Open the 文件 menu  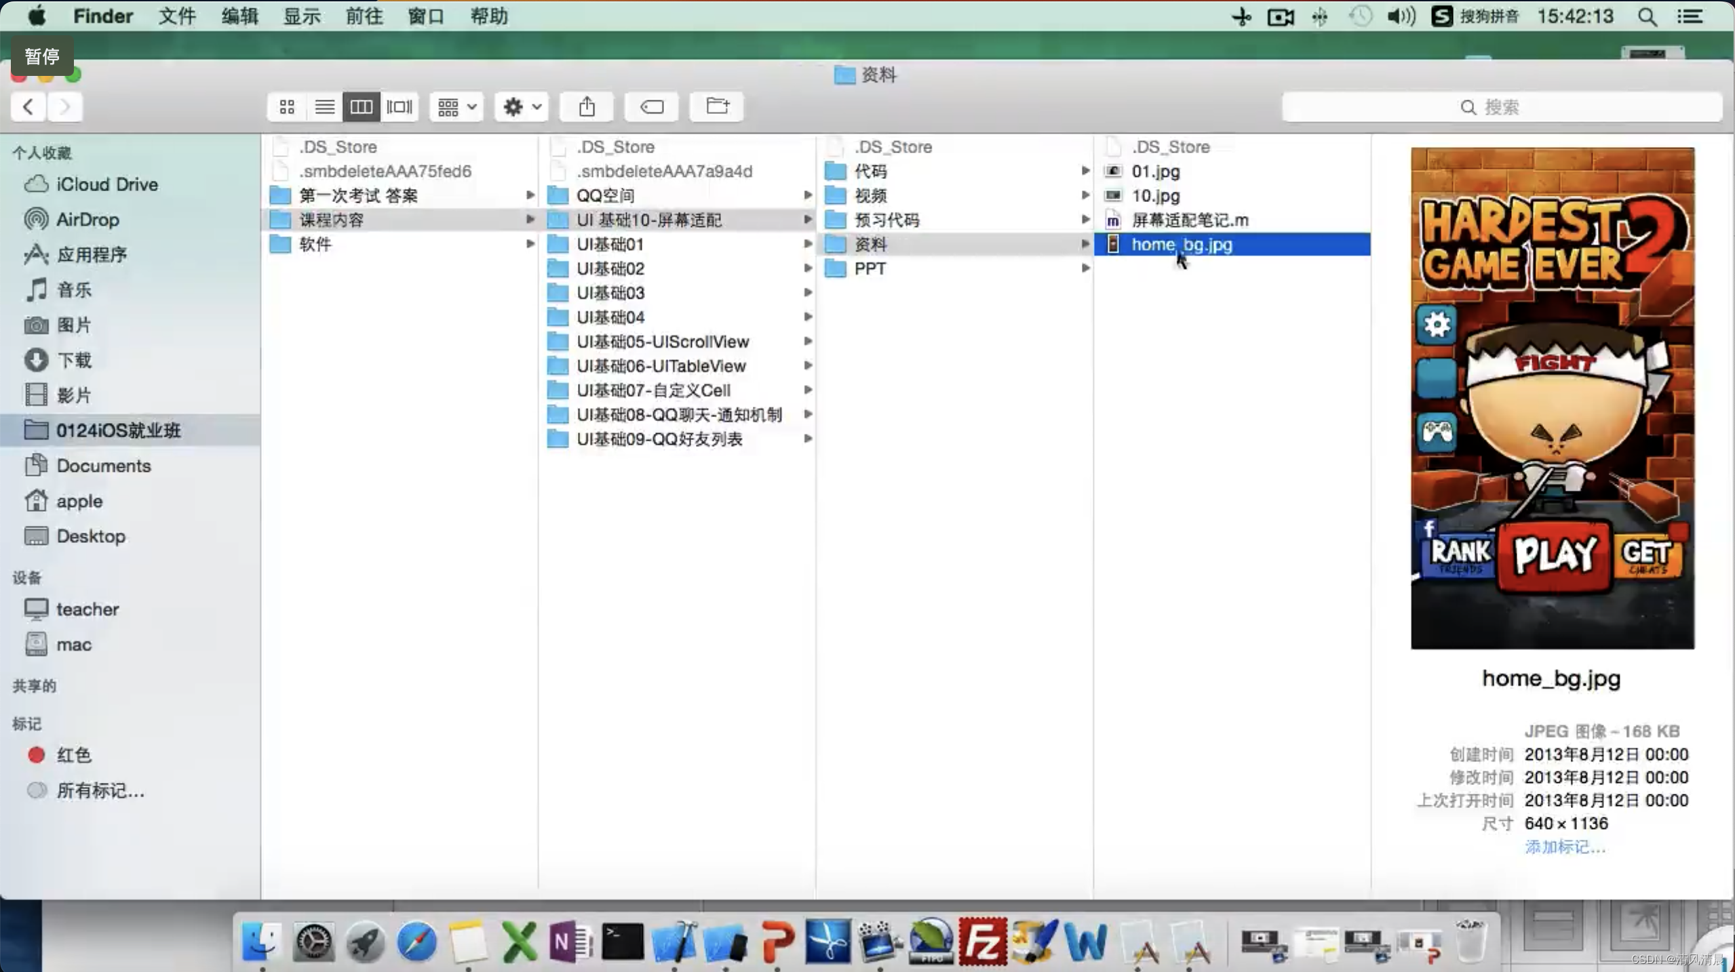pos(177,16)
